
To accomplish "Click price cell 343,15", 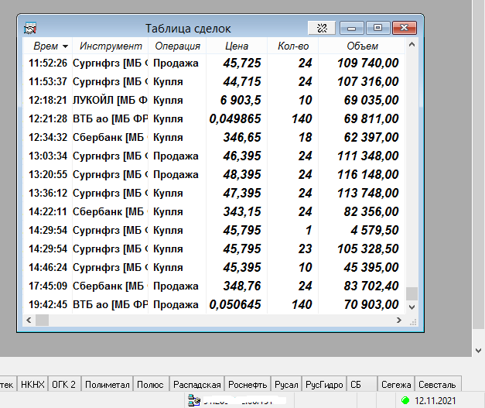I will point(242,211).
